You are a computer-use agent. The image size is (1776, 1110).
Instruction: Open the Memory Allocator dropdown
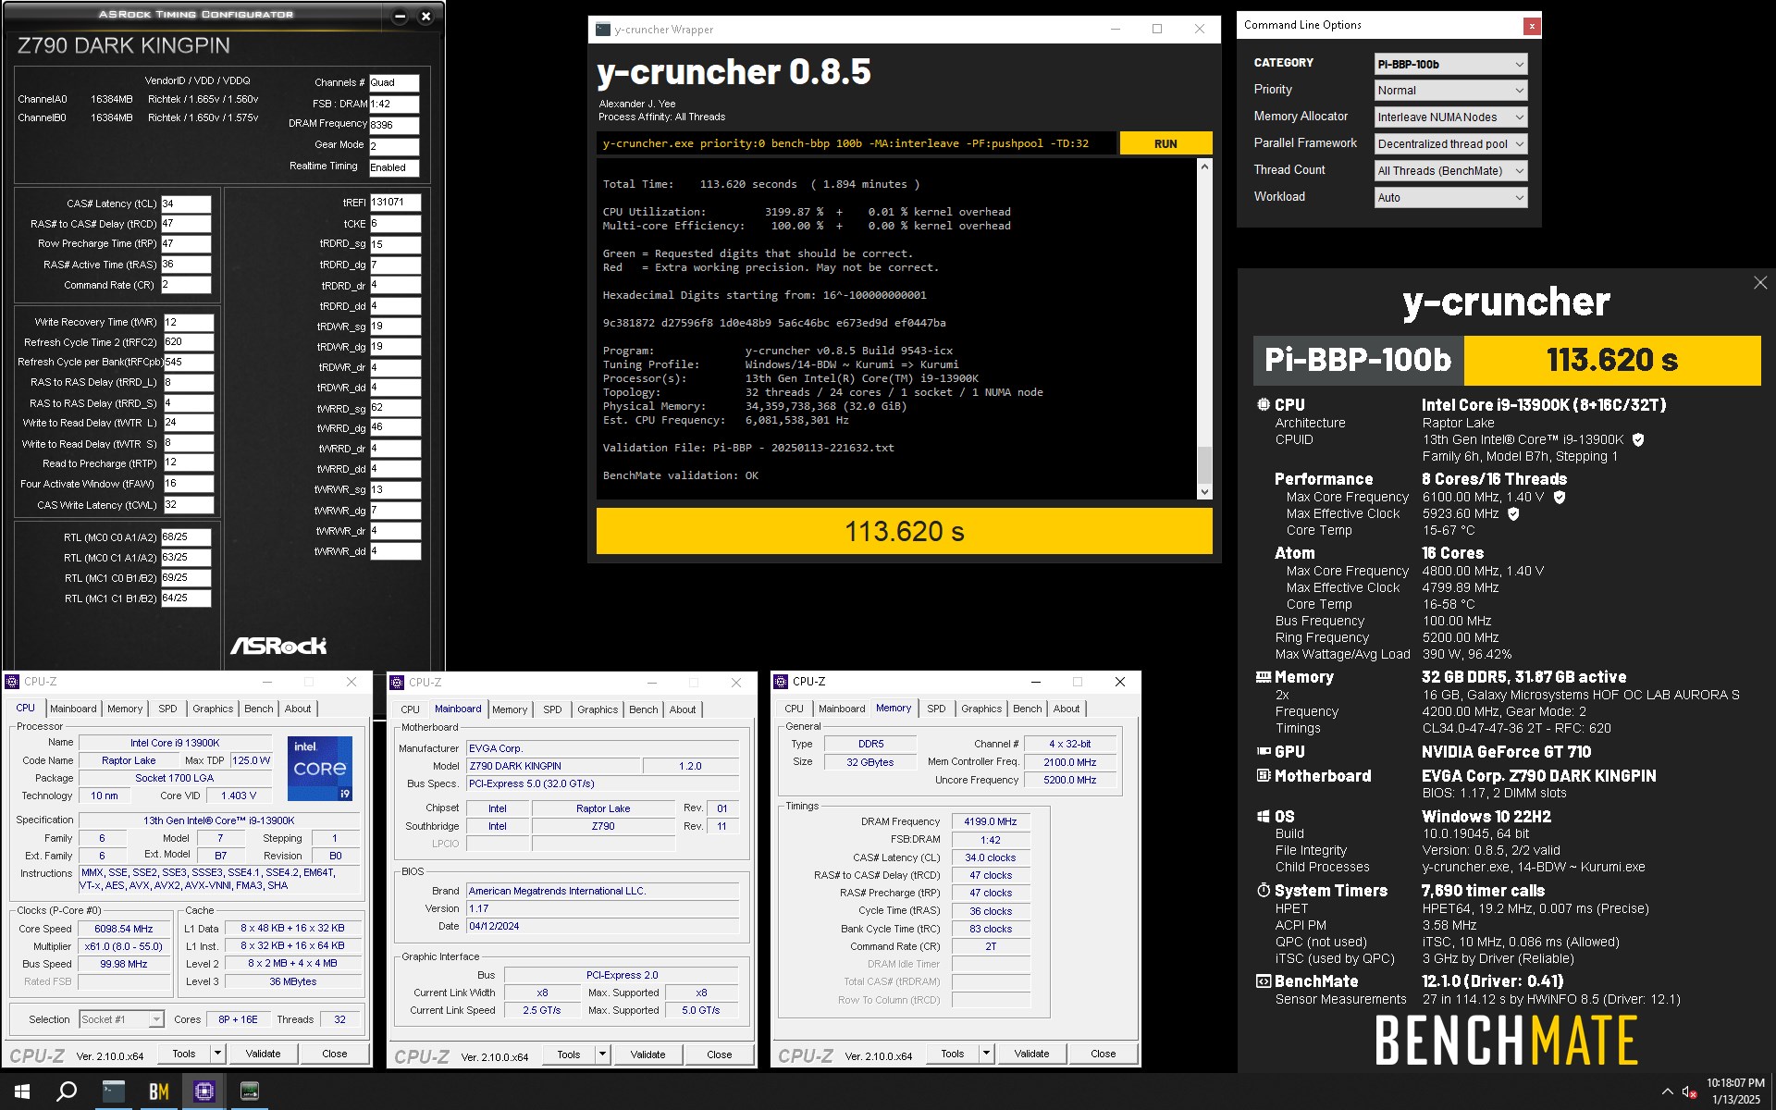(x=1450, y=117)
